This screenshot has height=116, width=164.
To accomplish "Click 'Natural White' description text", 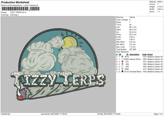I will click(x=135, y=59).
